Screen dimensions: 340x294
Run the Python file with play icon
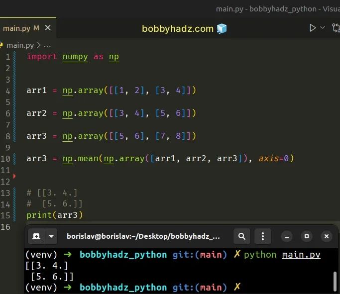pyautogui.click(x=313, y=28)
